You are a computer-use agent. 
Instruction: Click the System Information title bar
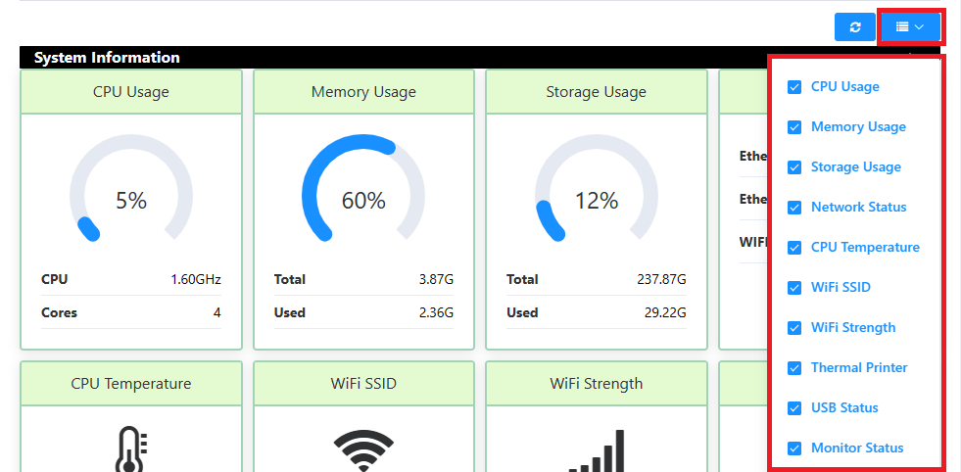(x=392, y=58)
